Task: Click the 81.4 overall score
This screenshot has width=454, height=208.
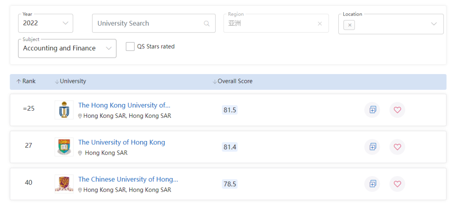Action: pos(230,147)
